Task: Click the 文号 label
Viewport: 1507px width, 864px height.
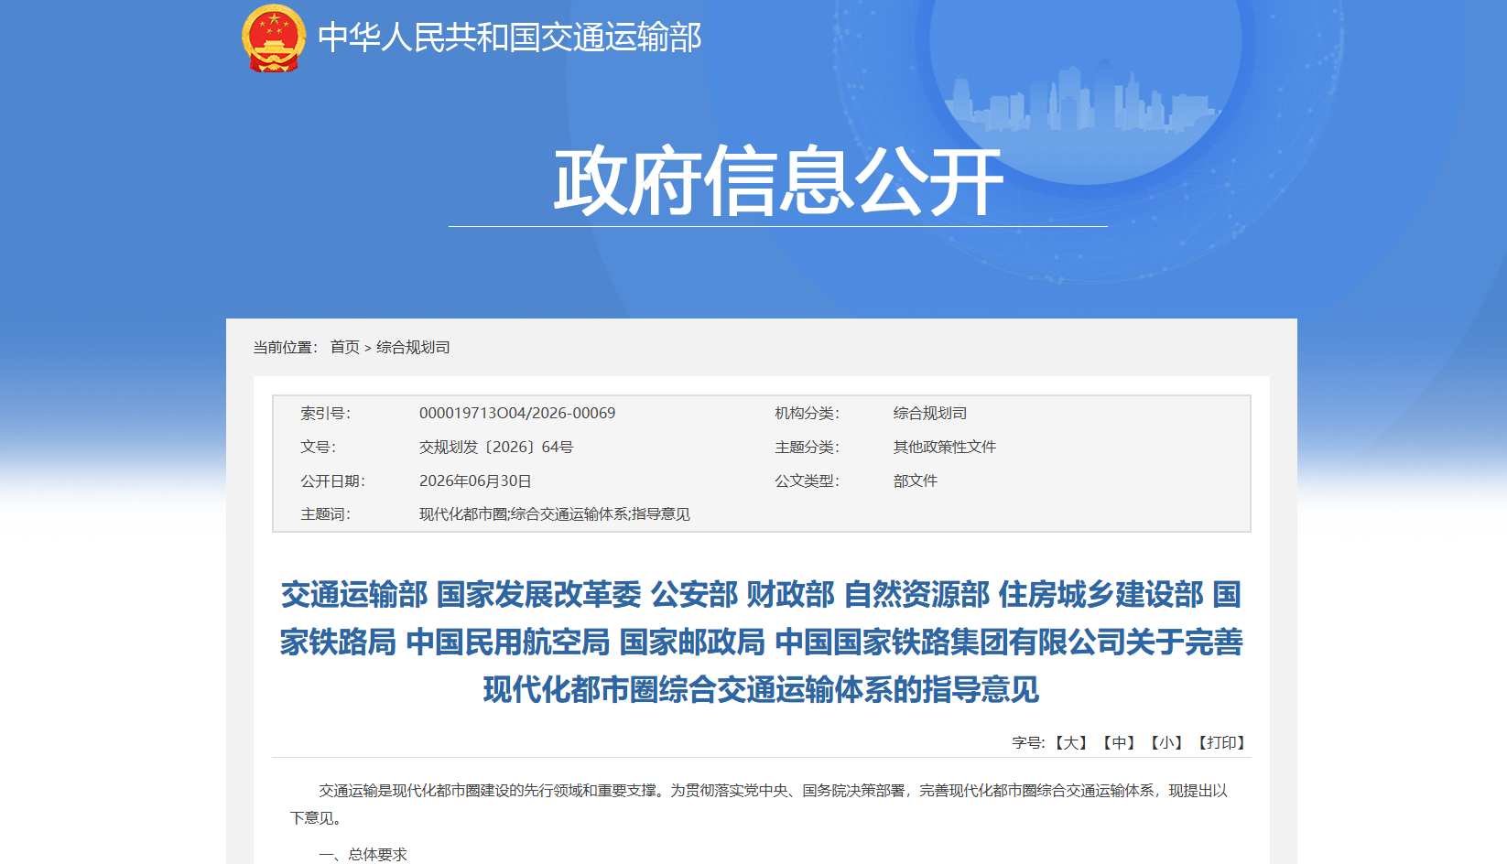Action: (319, 447)
